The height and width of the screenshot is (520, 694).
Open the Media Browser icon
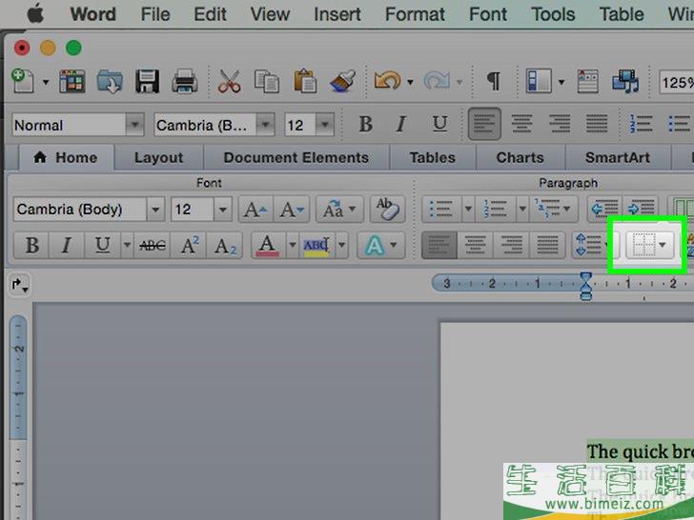[x=625, y=81]
